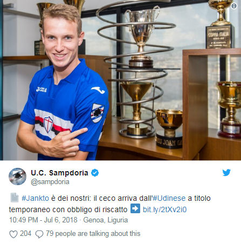Click the info icon on the photo
Viewport: 241px width, 244px height.
[234, 6]
